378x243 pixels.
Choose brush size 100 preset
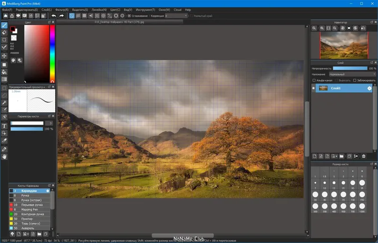point(352,194)
